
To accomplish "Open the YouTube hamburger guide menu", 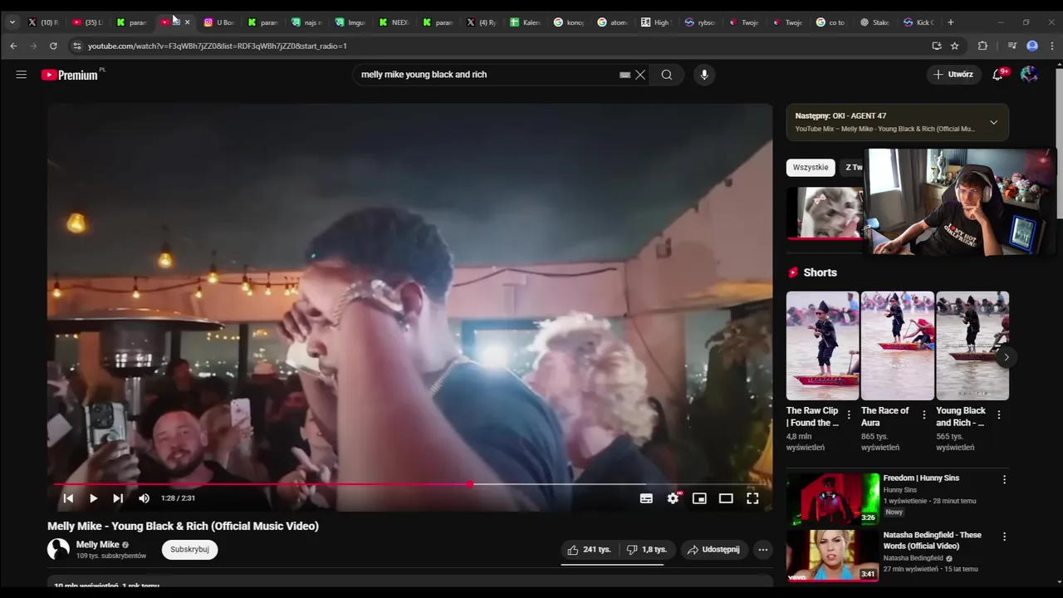I will click(x=22, y=75).
